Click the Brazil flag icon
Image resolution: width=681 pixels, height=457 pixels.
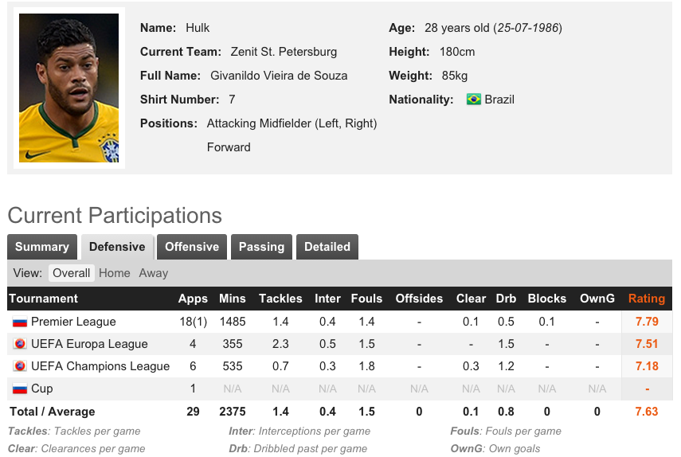coord(473,100)
